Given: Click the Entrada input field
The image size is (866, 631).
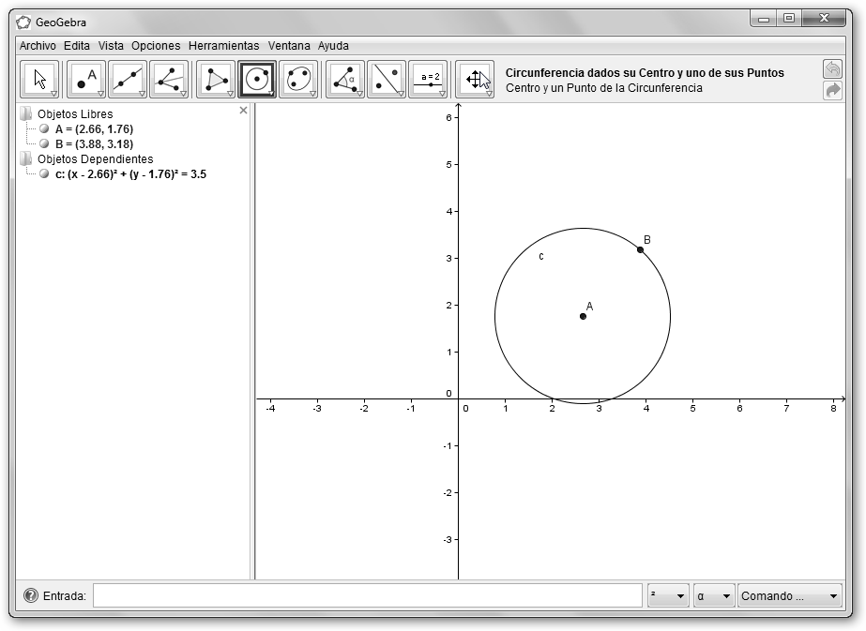Looking at the screenshot, I should [367, 596].
